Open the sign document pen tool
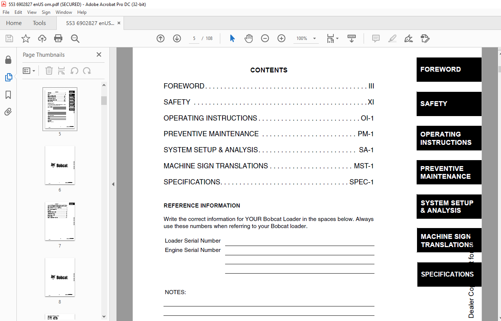The width and height of the screenshot is (501, 321). coord(408,38)
